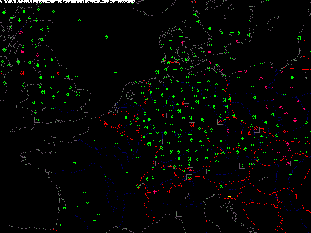
Task: Click the map title text 'Bodenwettermeldungen'
Action: tap(55, 2)
